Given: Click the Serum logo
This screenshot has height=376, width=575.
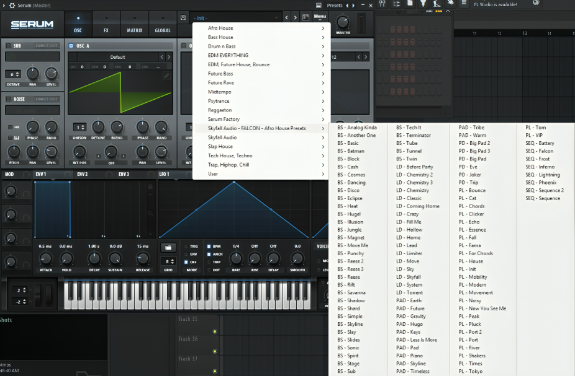Looking at the screenshot, I should (32, 25).
